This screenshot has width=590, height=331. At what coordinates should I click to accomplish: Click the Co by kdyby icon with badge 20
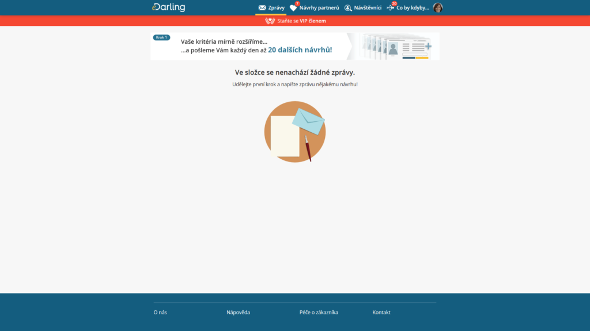tap(391, 7)
